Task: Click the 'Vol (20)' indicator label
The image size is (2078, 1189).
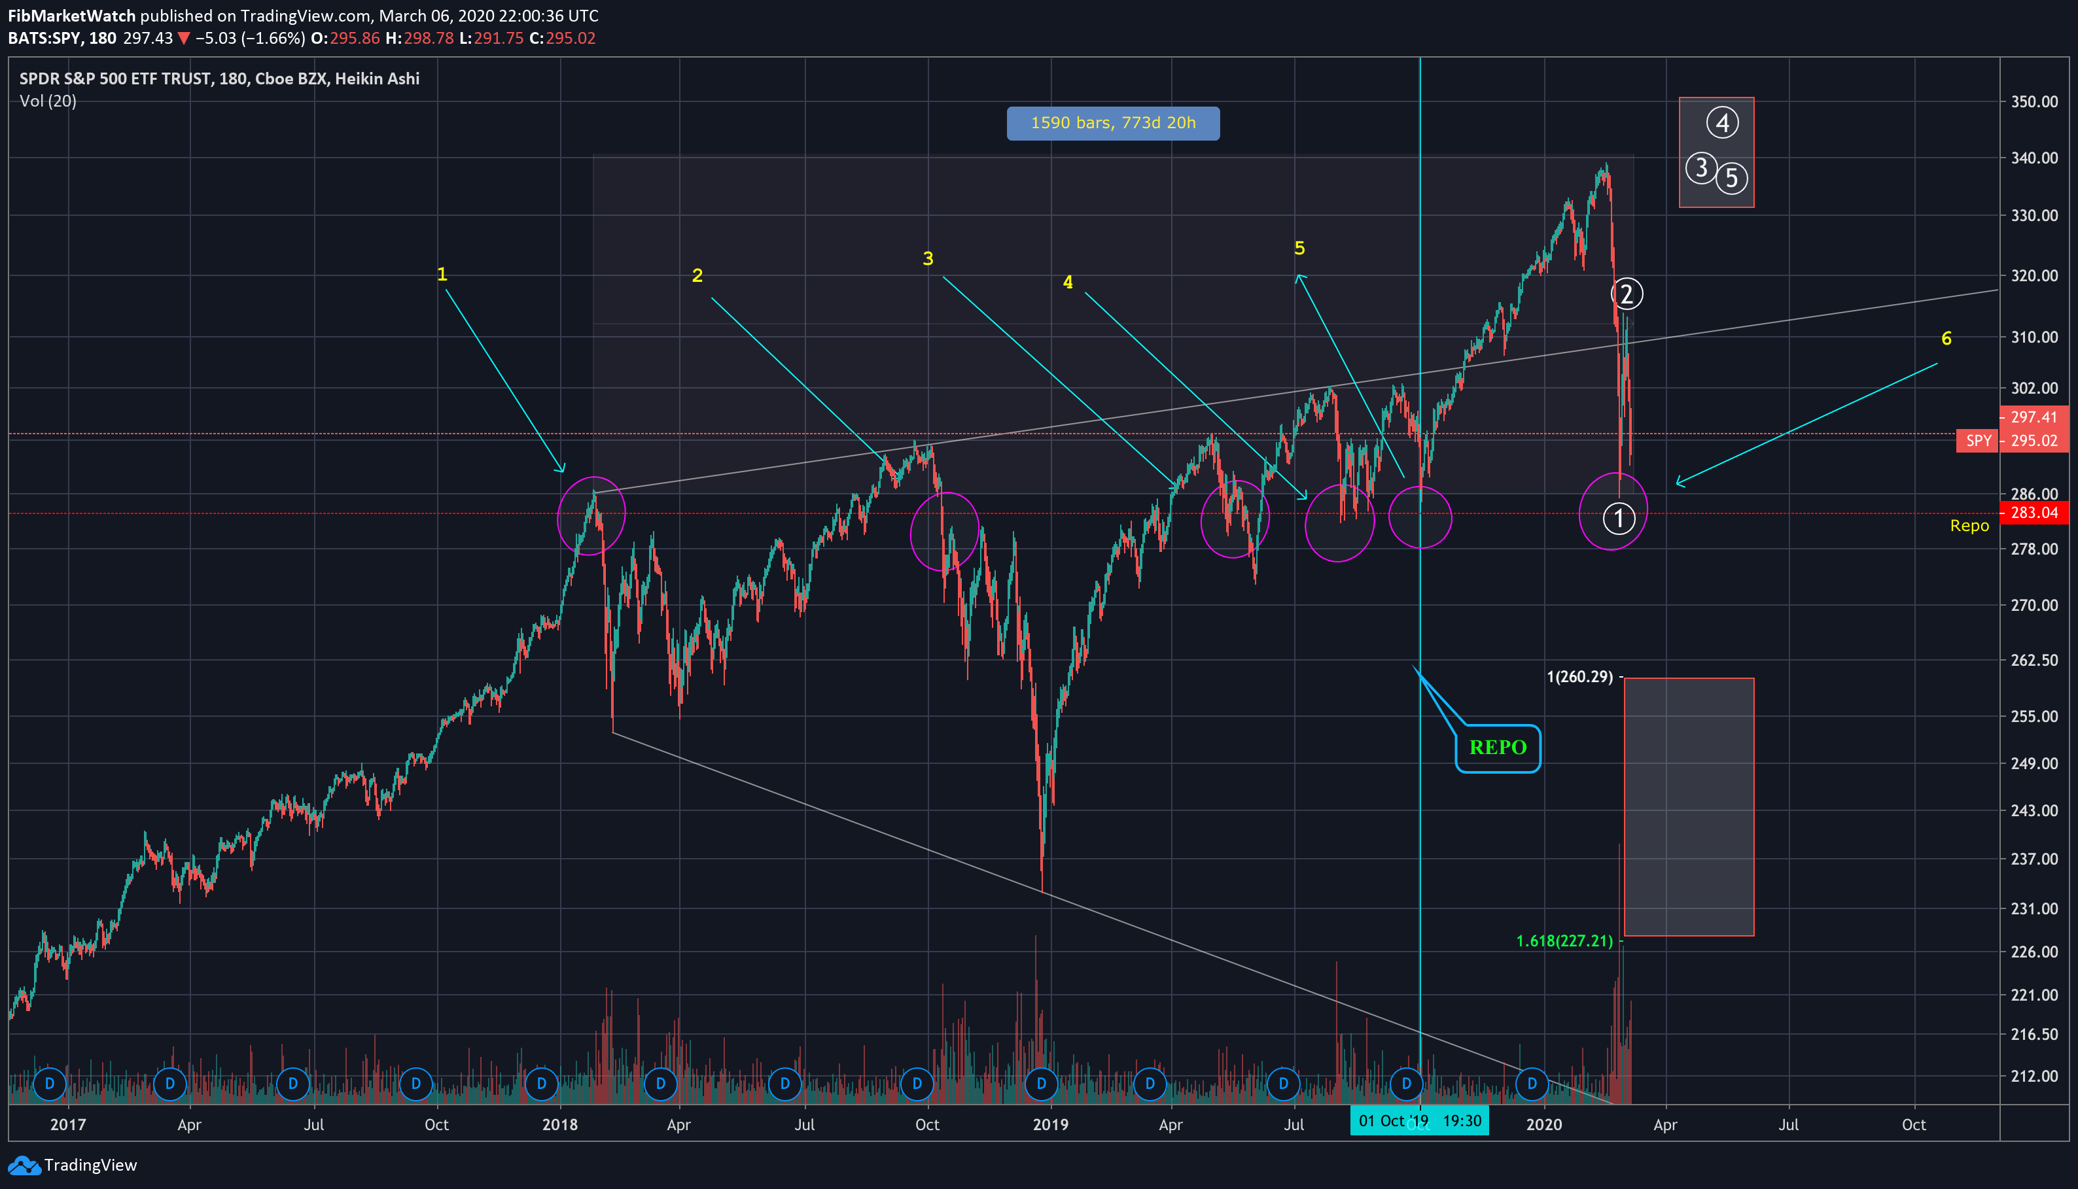Action: 48,101
